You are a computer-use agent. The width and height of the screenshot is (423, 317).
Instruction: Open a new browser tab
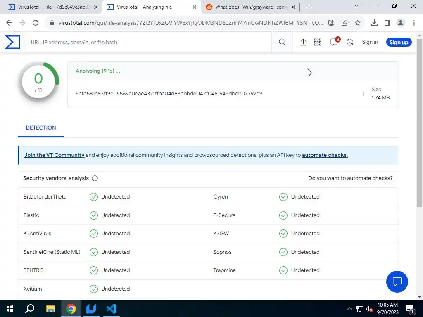point(309,7)
